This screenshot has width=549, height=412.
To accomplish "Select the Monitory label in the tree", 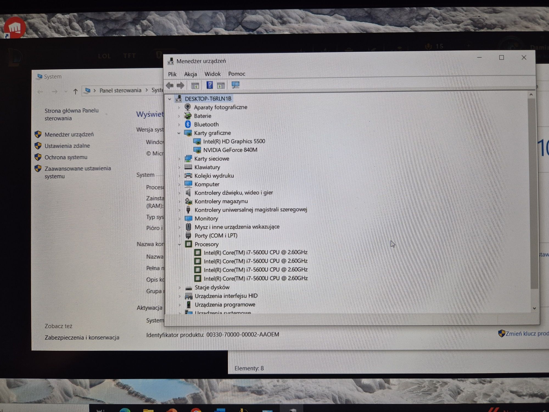I will coord(206,218).
